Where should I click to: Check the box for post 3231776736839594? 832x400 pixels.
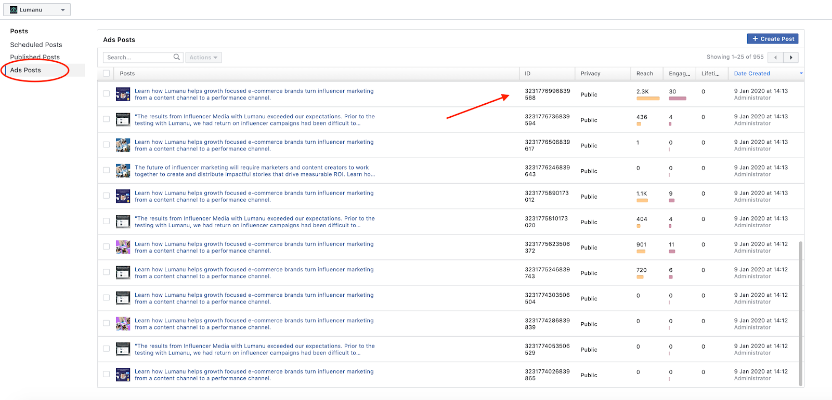coord(106,119)
